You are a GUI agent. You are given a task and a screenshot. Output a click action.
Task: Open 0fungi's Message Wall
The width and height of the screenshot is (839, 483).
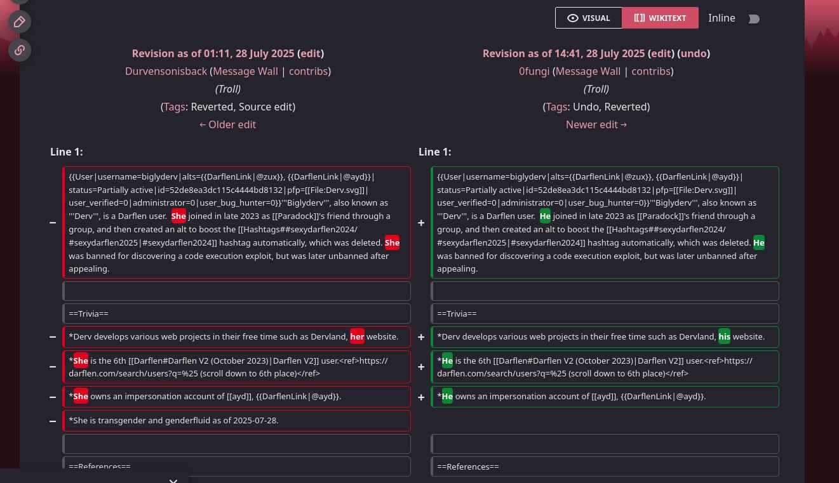(588, 71)
